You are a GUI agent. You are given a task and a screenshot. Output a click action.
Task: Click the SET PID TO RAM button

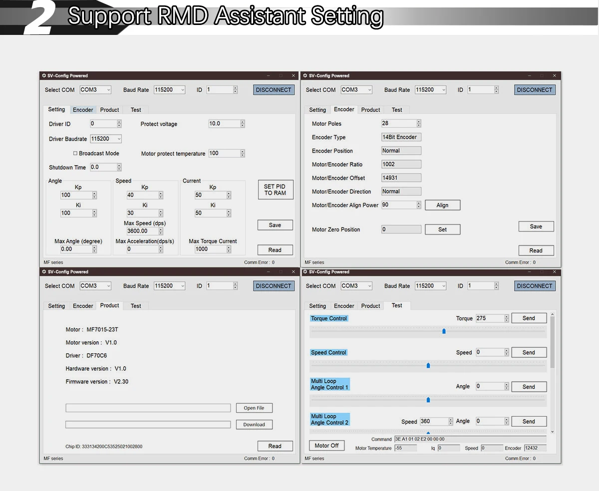(x=275, y=190)
